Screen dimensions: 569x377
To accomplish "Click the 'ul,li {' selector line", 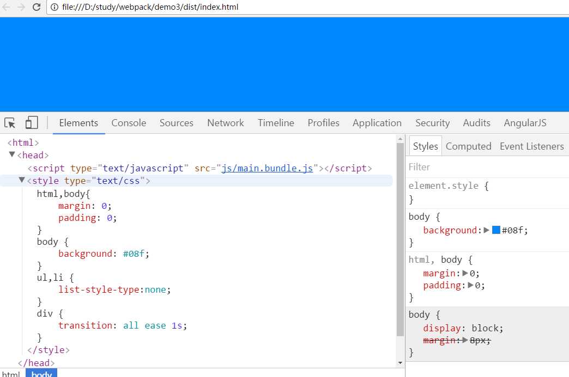I will click(x=56, y=278).
